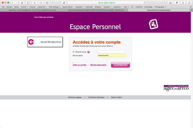
Task: Click the 'Vous n'êtes pas connecté.' text
Action: click(x=44, y=17)
